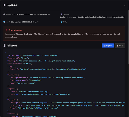Click the clock icon beside Timestamp
This screenshot has height=117, width=129.
(4, 14)
